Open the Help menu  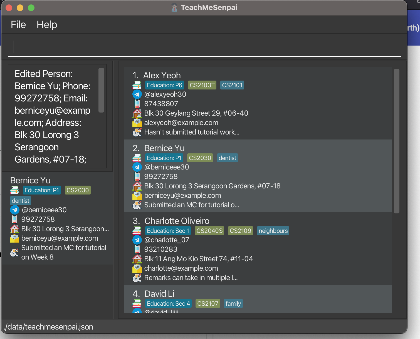[x=47, y=25]
